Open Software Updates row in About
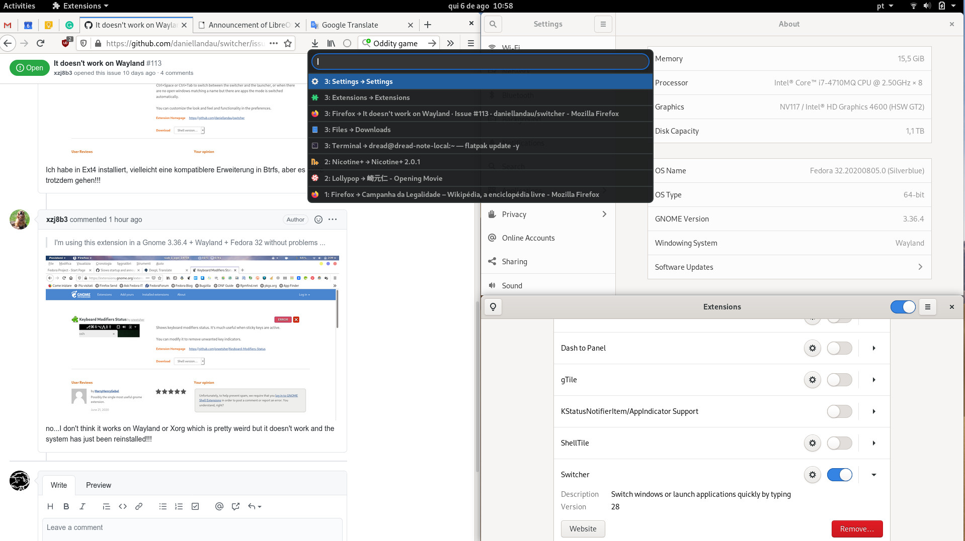The image size is (965, 541). (789, 267)
